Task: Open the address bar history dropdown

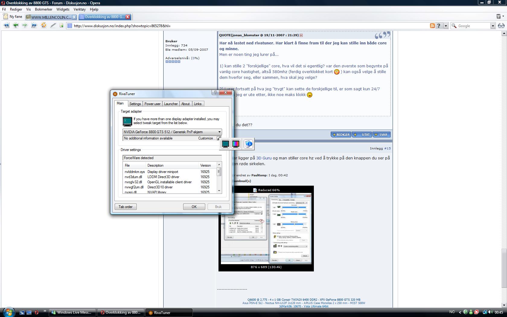Action: [446, 26]
